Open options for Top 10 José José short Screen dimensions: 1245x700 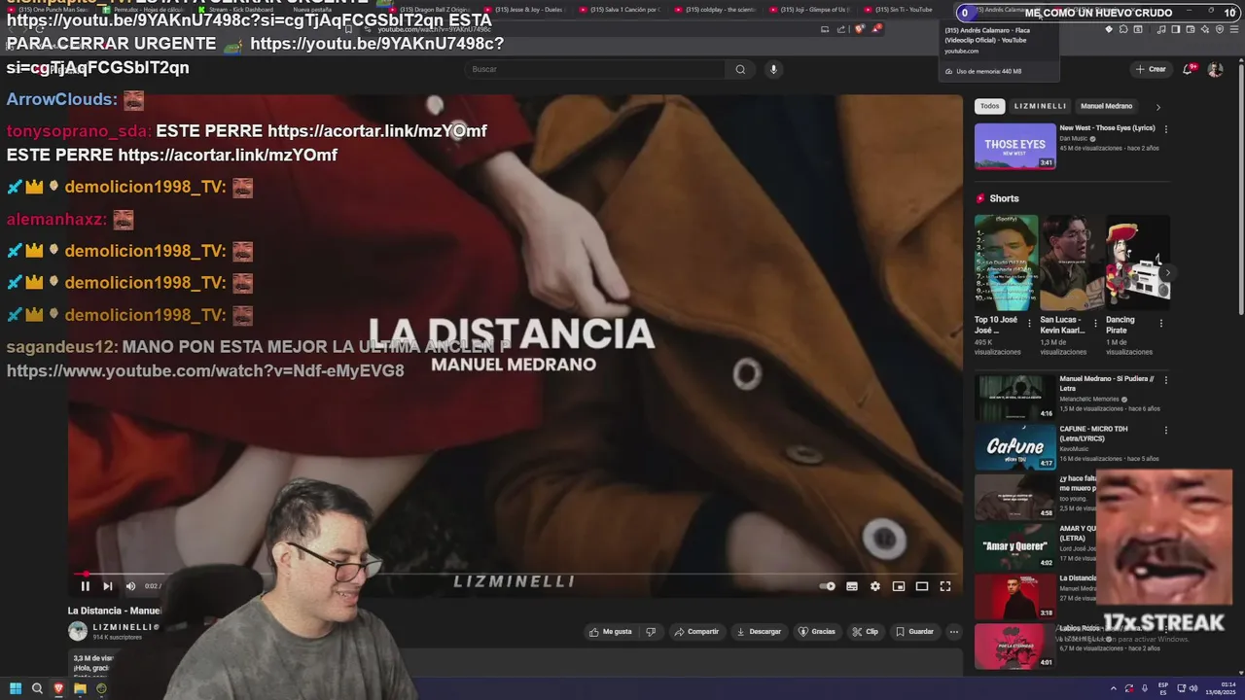[x=1030, y=323]
